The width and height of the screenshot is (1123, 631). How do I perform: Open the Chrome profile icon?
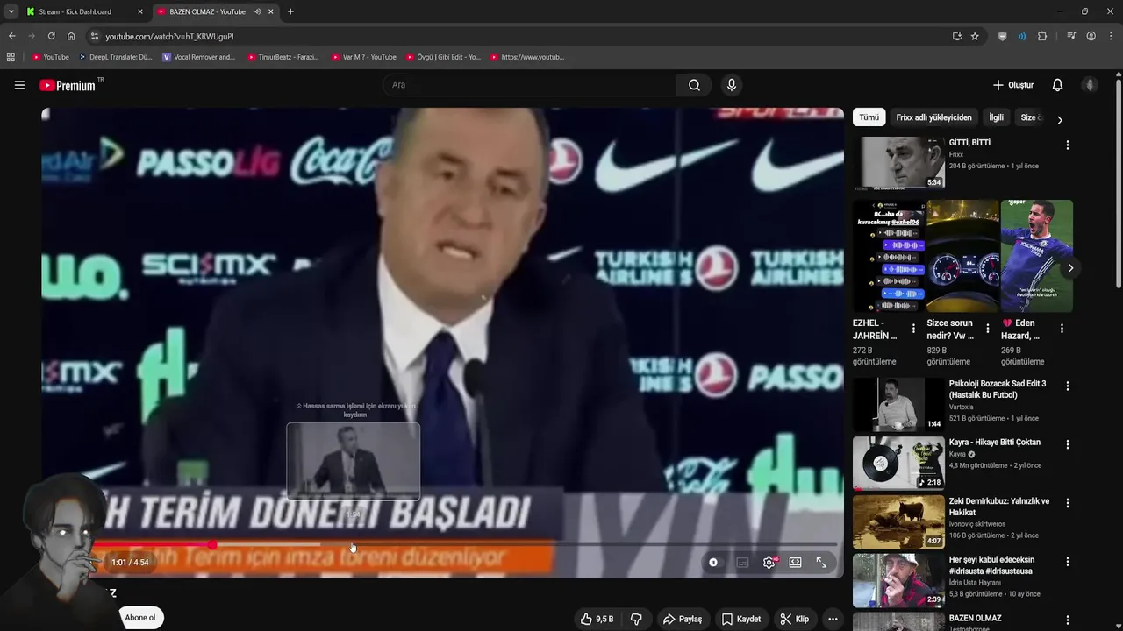click(x=1091, y=36)
